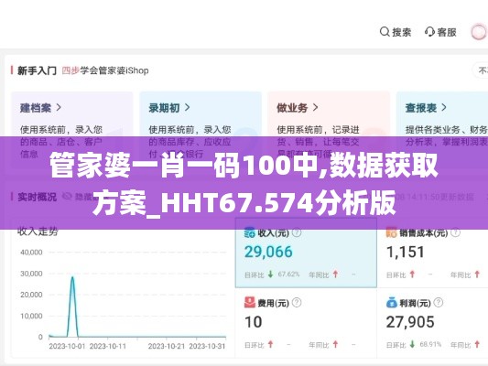The image size is (488, 366).
Task: Click the 查报表 card description text
Action: 446,135
